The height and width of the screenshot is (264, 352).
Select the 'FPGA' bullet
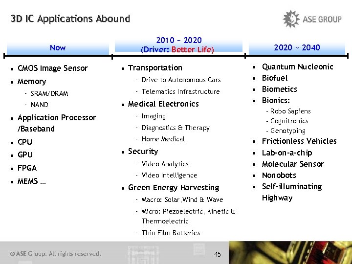27,168
